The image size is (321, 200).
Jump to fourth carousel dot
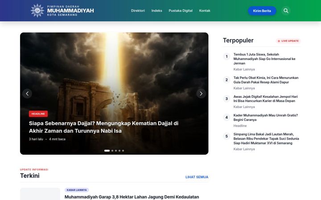[119, 151]
